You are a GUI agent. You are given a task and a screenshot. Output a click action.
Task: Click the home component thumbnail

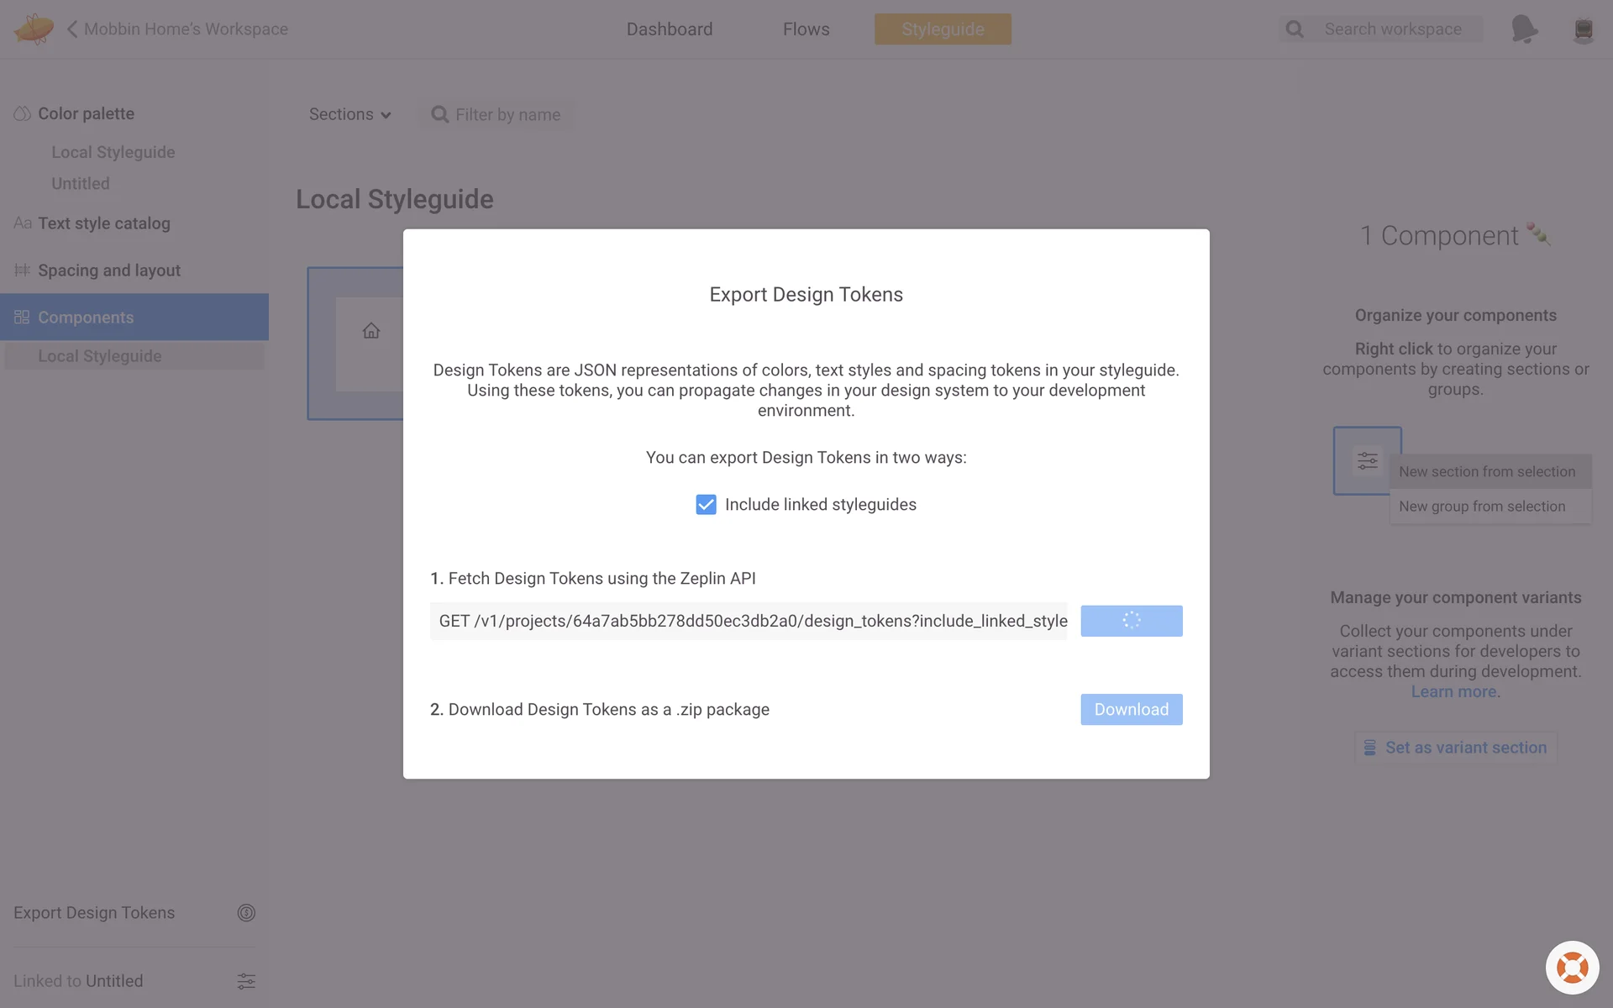(x=370, y=331)
